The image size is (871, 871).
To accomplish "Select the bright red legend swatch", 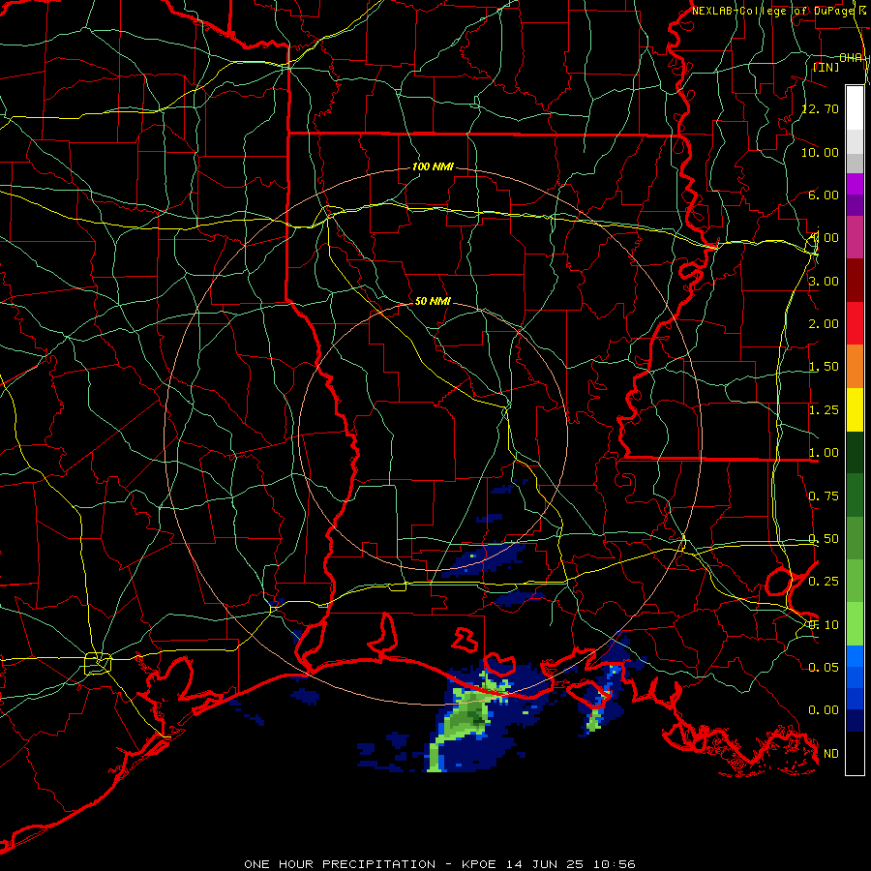I will pyautogui.click(x=855, y=323).
